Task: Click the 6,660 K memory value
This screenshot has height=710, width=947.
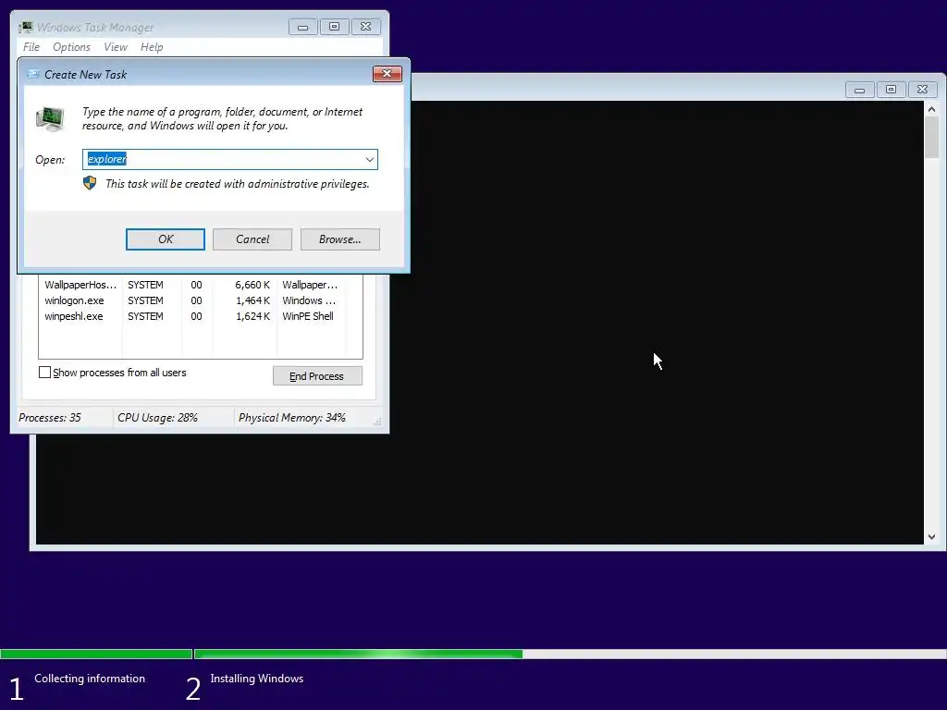Action: click(x=252, y=285)
